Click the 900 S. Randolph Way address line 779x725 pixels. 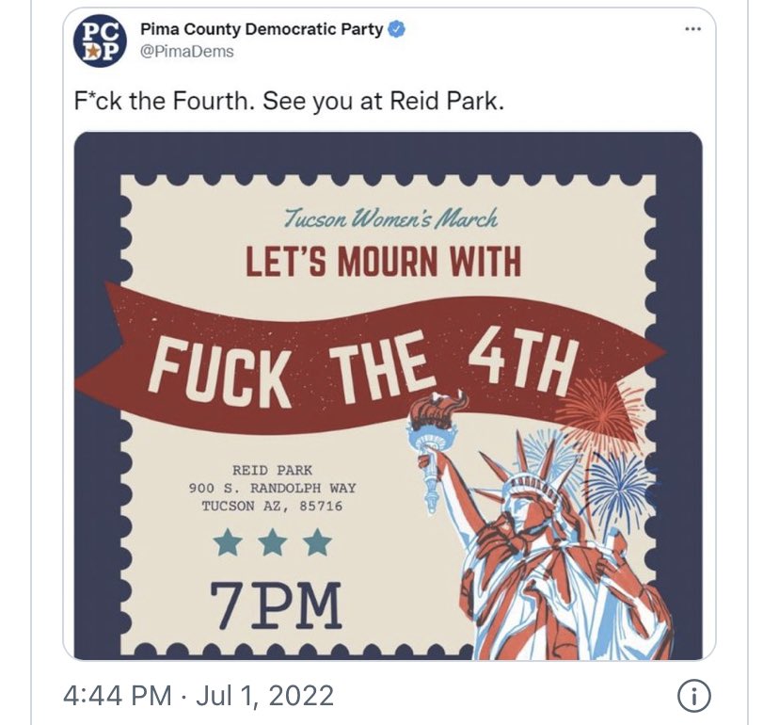pos(272,488)
